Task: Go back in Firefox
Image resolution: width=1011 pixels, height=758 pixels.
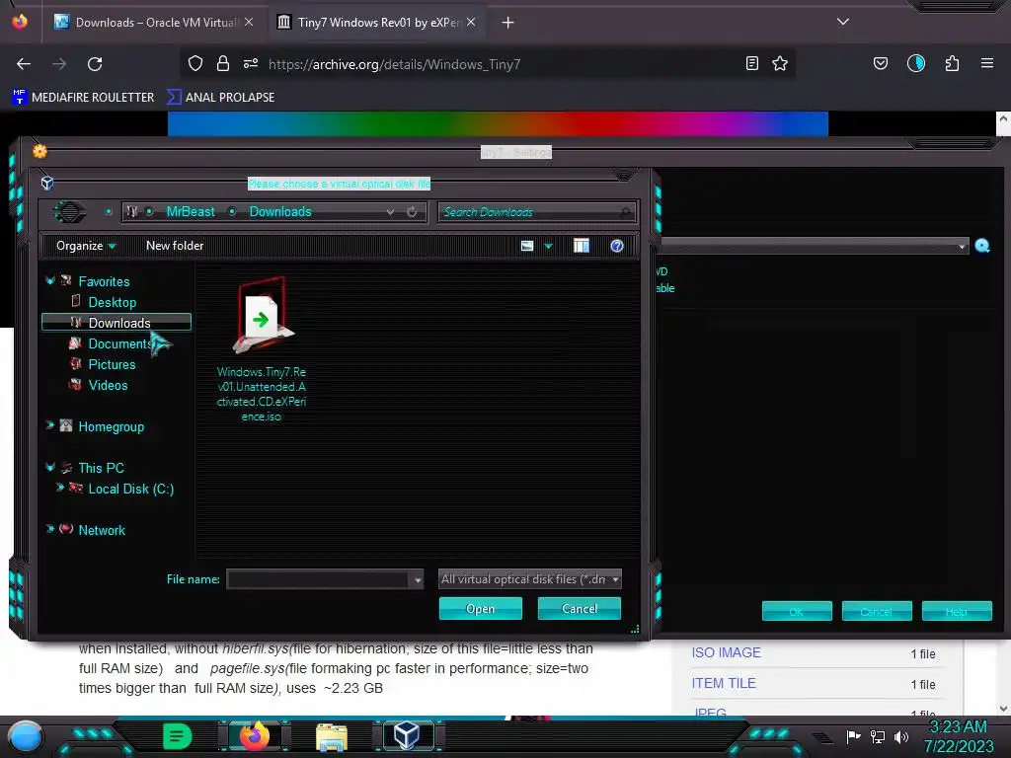Action: tap(24, 64)
